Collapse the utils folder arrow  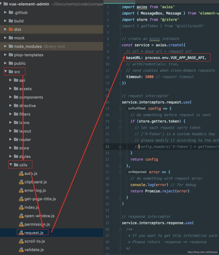pos(10,165)
